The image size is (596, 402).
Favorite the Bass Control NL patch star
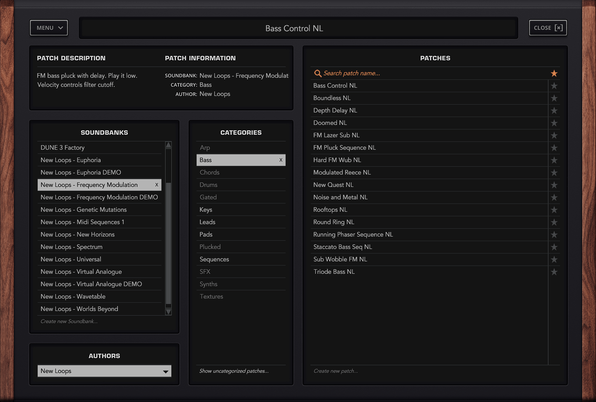coord(554,86)
